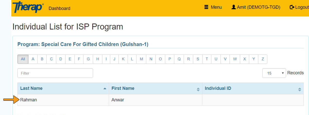
Task: Click the user profile icon for Amit
Action: 234,7
